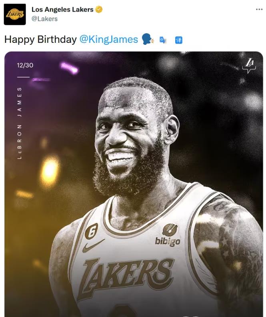Click the Lakers profile avatar
This screenshot has width=266, height=317.
(x=15, y=14)
